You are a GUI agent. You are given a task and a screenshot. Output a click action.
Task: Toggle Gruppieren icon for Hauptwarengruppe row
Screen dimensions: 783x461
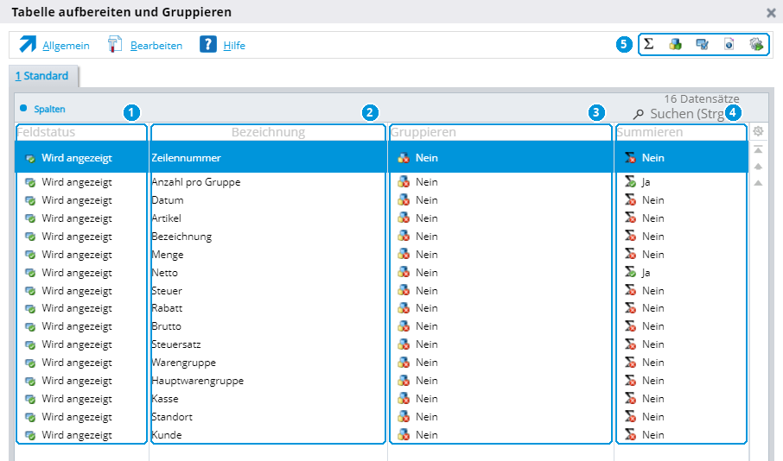click(x=404, y=381)
